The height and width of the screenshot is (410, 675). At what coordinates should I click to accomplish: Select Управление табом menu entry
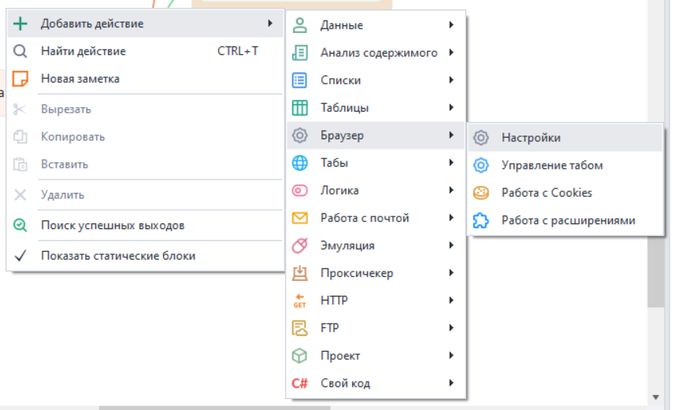[x=551, y=165]
